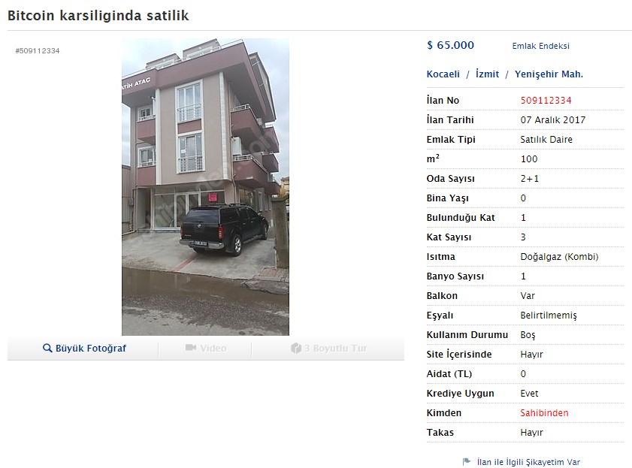Open the 3 Boyutlu Tur tab
This screenshot has width=632, height=468.
328,348
